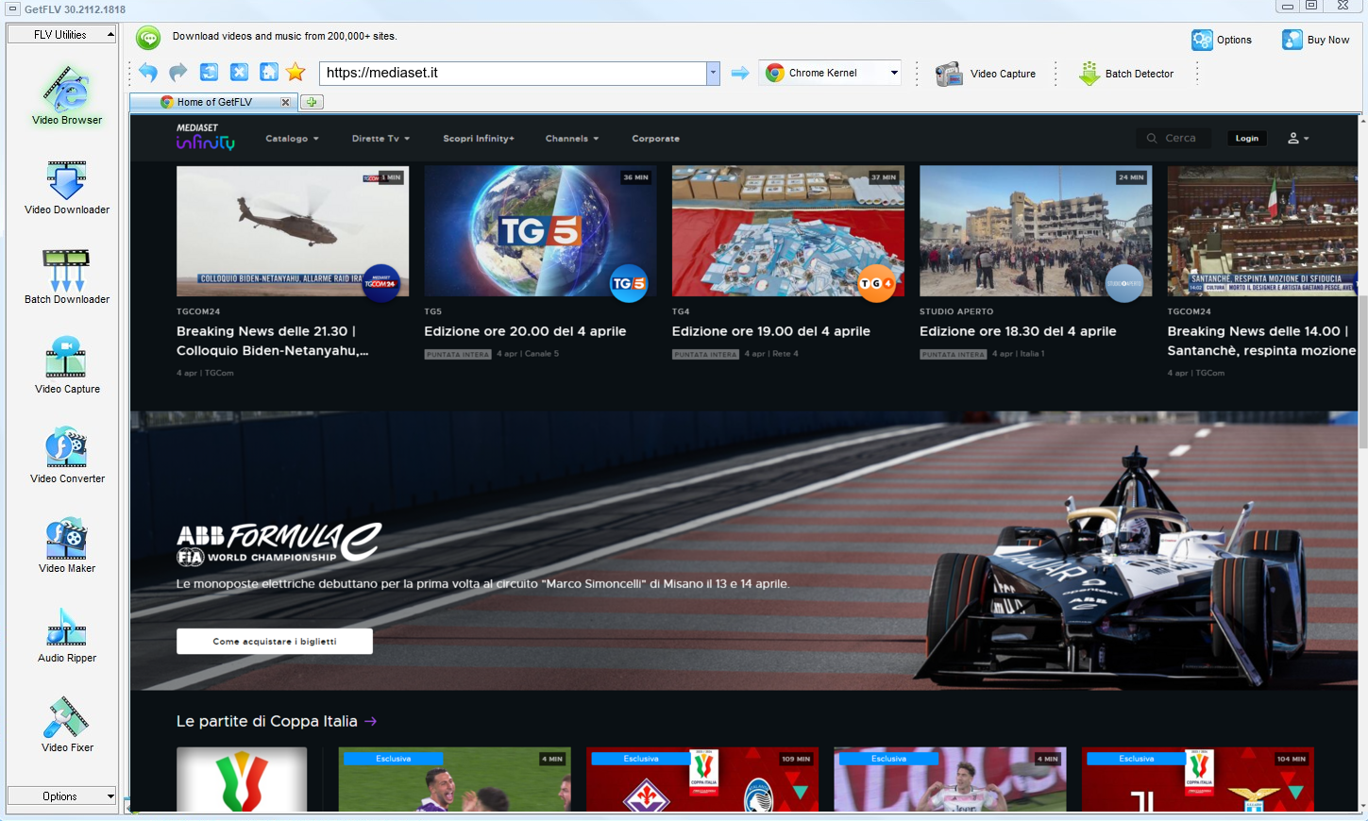Viewport: 1368px width, 821px height.
Task: Expand the FLV Utilities dropdown
Action: pyautogui.click(x=61, y=34)
